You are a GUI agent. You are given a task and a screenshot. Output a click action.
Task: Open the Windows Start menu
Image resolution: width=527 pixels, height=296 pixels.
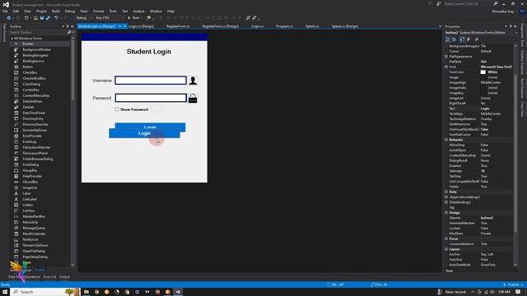tap(5, 292)
